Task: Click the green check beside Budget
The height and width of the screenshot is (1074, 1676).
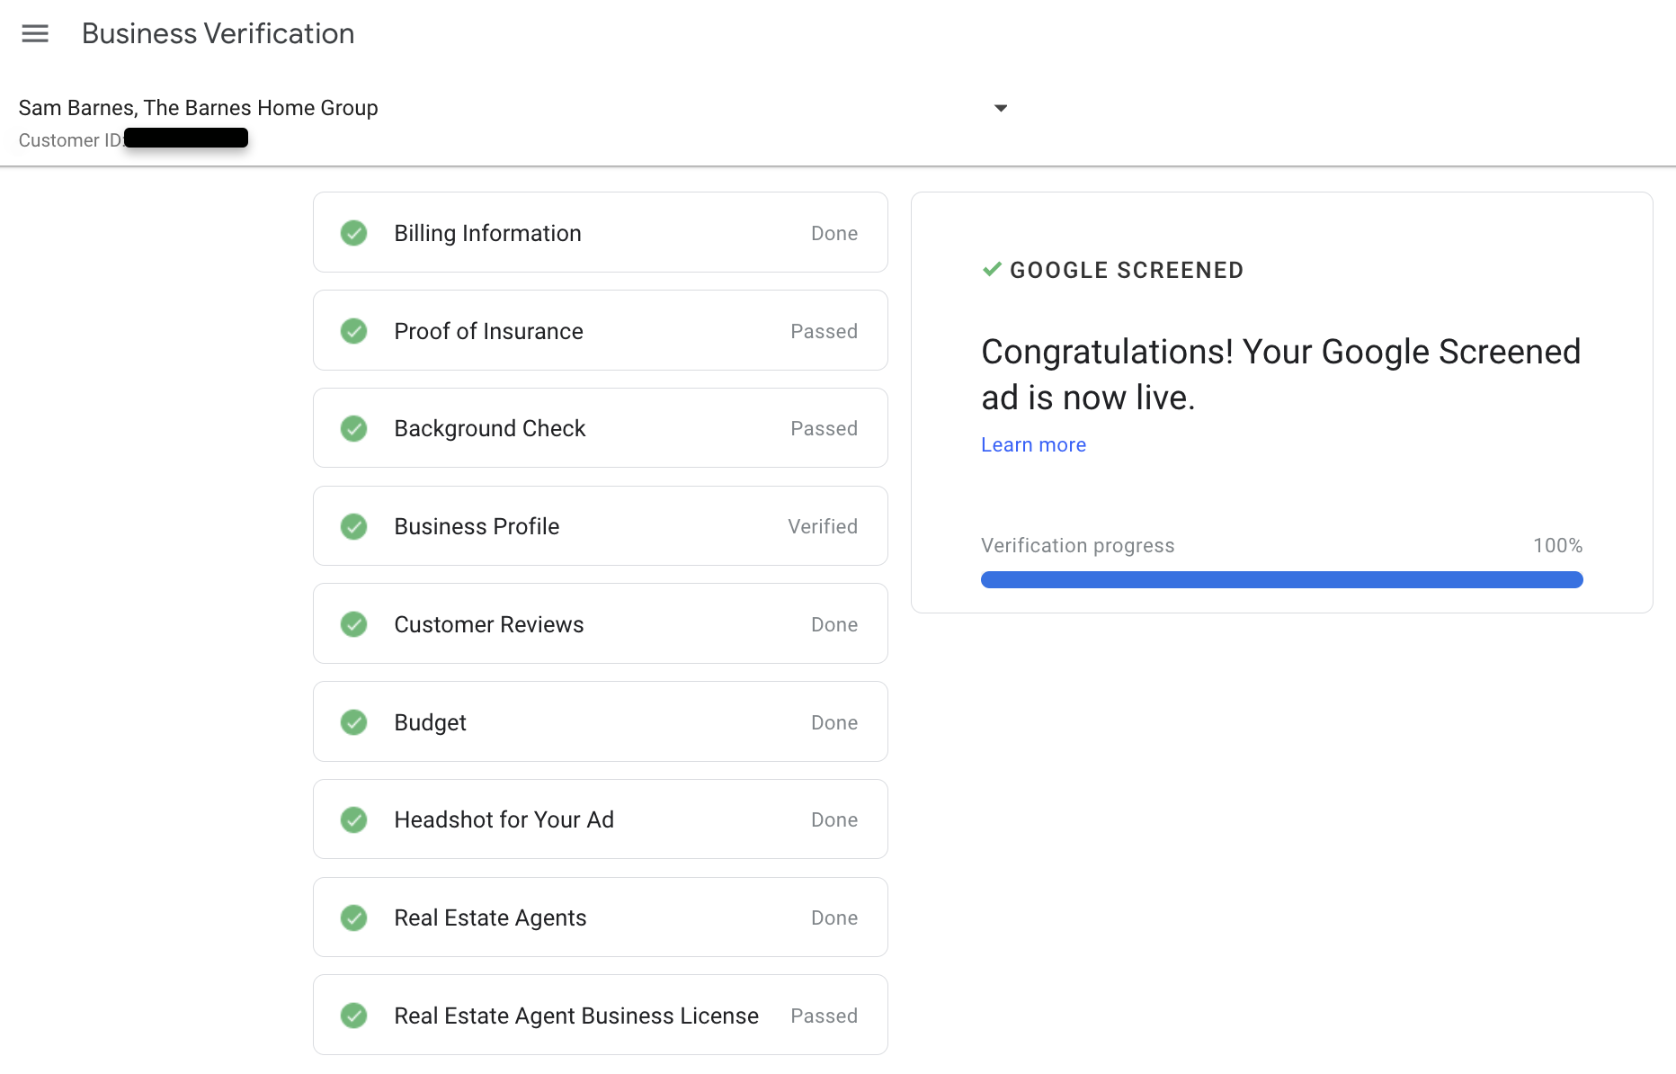Action: coord(354,721)
